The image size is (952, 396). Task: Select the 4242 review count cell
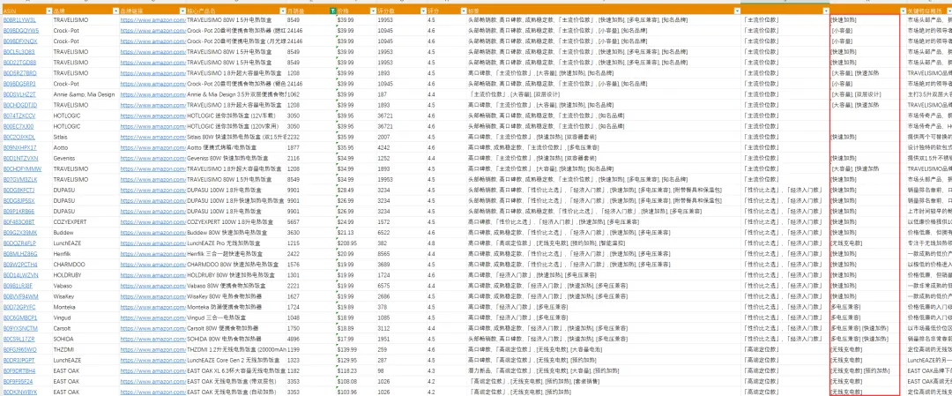pos(402,147)
